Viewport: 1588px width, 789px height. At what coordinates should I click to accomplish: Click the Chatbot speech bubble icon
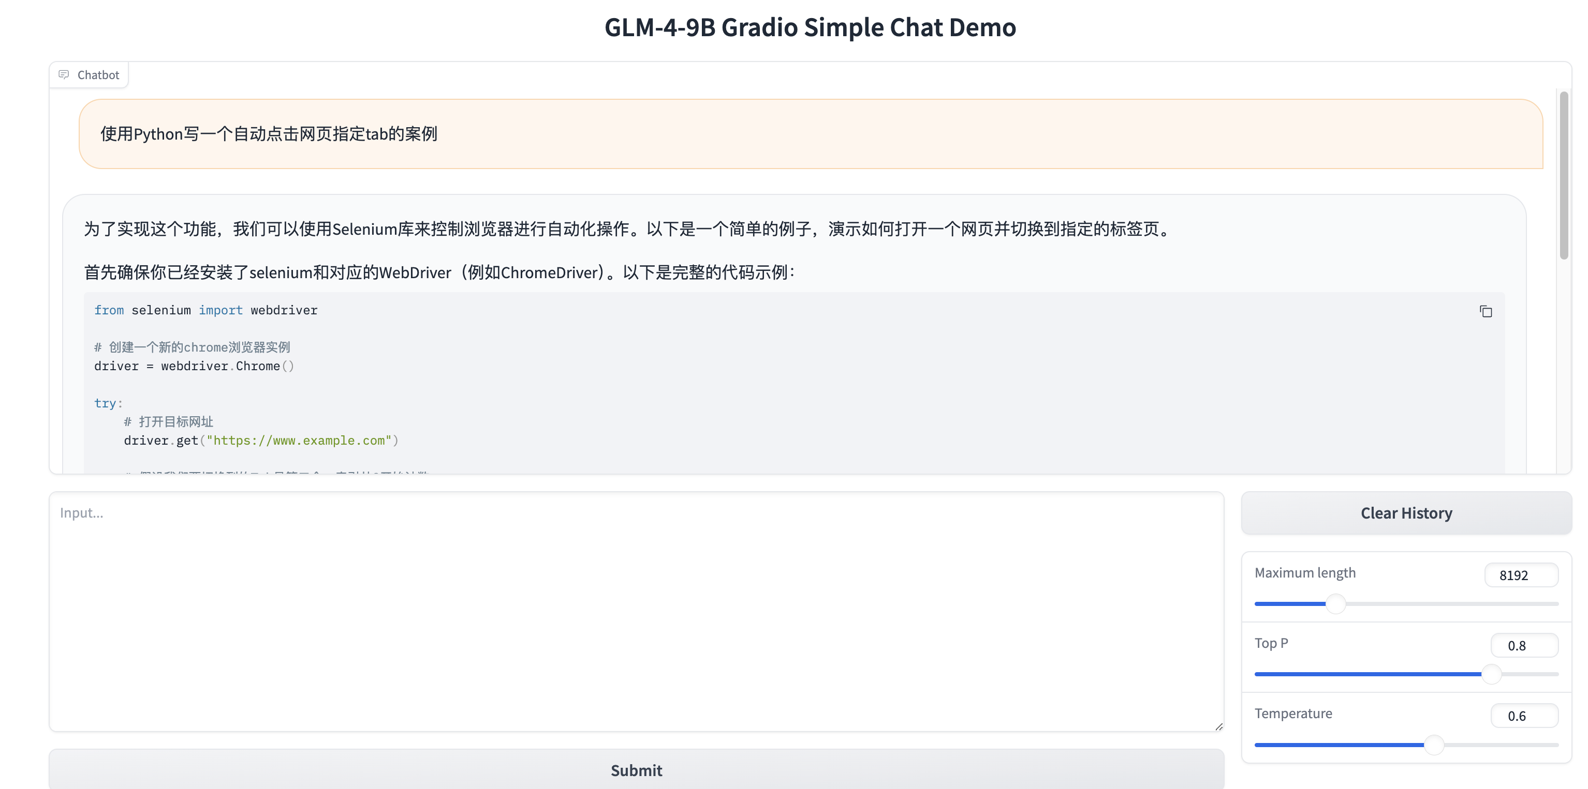pos(64,74)
